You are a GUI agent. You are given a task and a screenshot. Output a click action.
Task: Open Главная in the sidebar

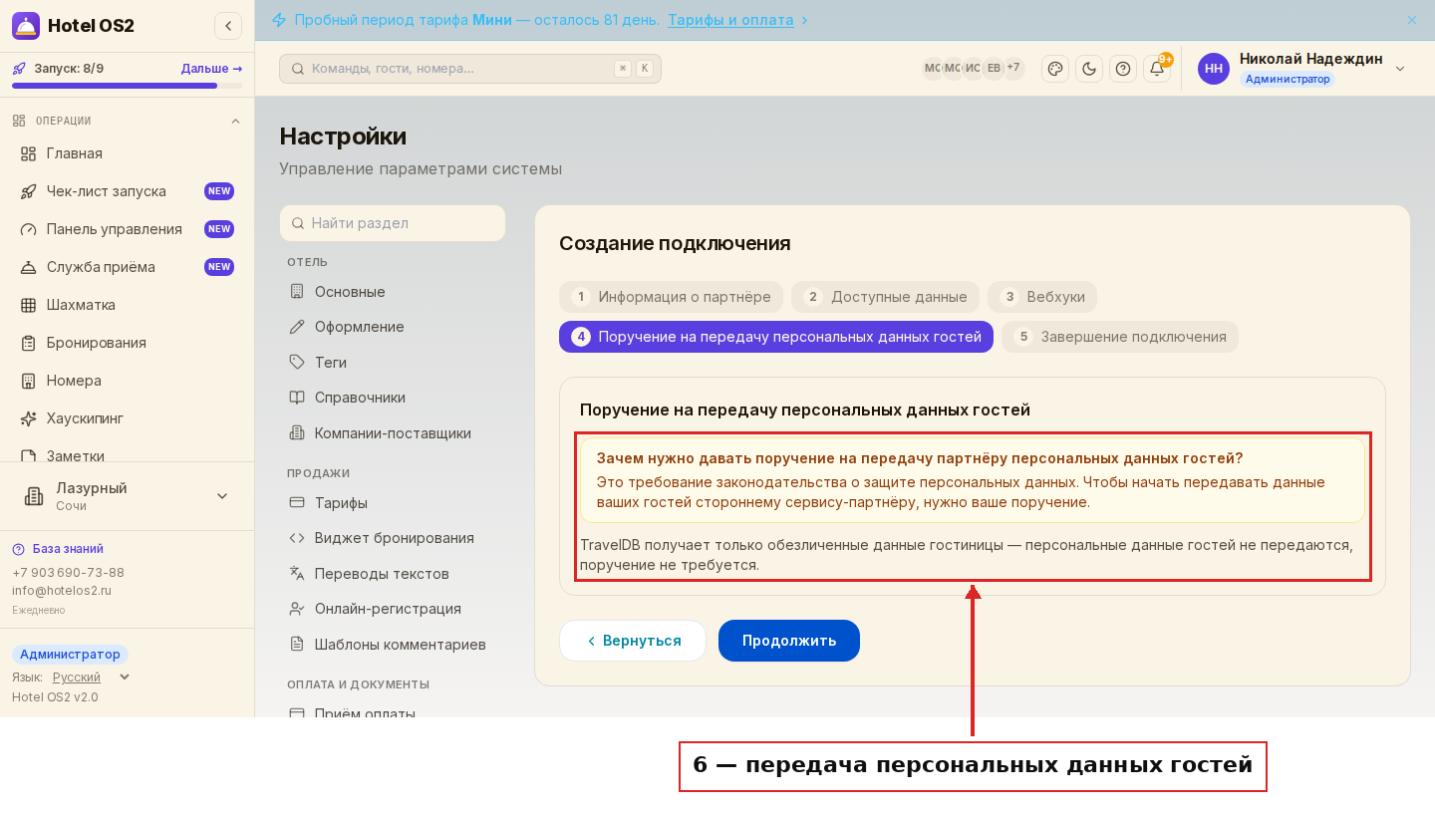128,153
